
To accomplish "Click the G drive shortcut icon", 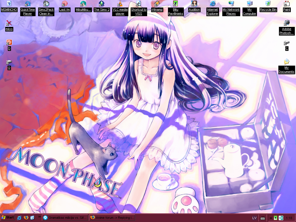I will (x=9, y=64).
